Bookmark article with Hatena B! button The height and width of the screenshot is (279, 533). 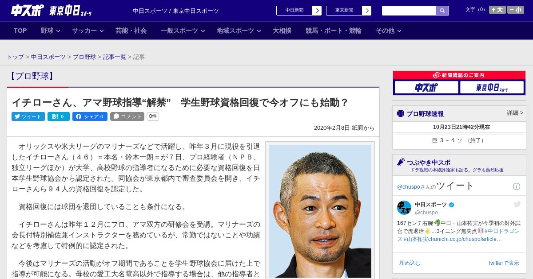[x=59, y=116]
